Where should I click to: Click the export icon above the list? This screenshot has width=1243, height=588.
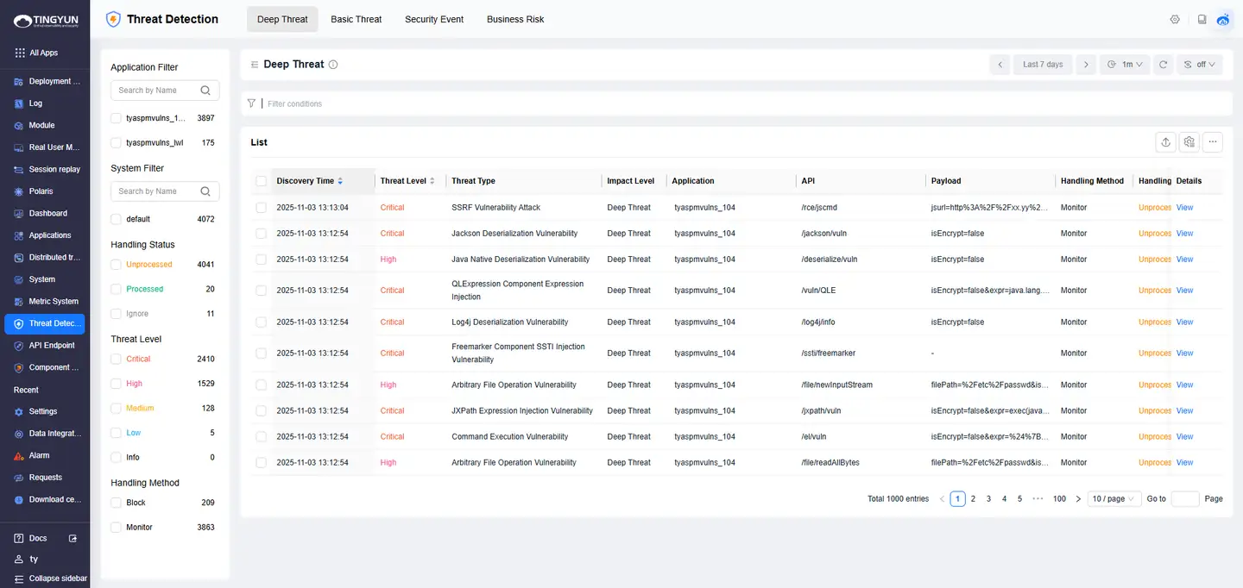coord(1165,142)
